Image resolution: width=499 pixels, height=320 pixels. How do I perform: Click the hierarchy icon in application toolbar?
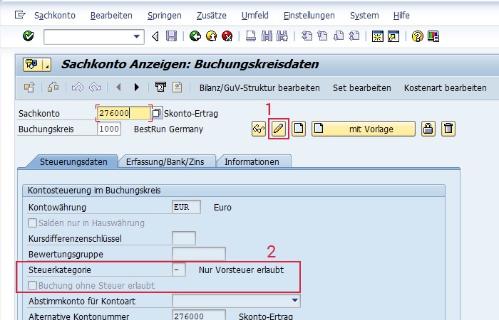[53, 87]
